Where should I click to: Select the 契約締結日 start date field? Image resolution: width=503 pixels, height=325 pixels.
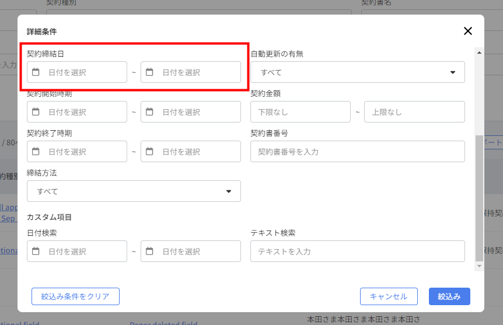(77, 72)
